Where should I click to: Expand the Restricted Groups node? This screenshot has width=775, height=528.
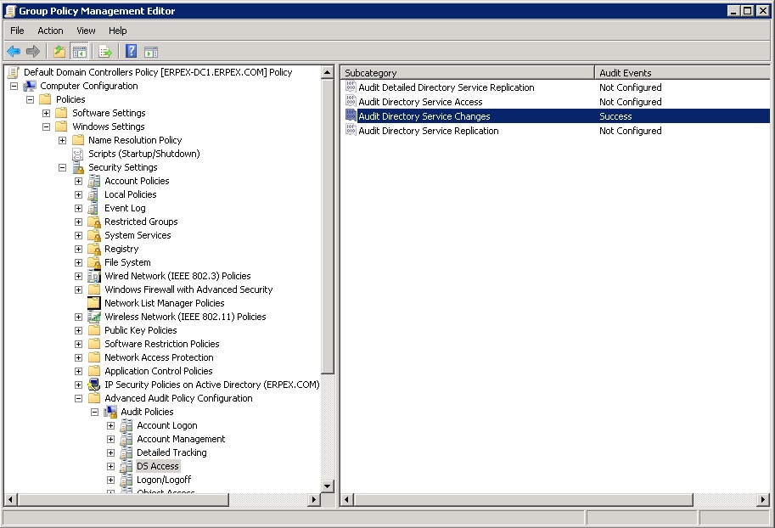pyautogui.click(x=78, y=222)
